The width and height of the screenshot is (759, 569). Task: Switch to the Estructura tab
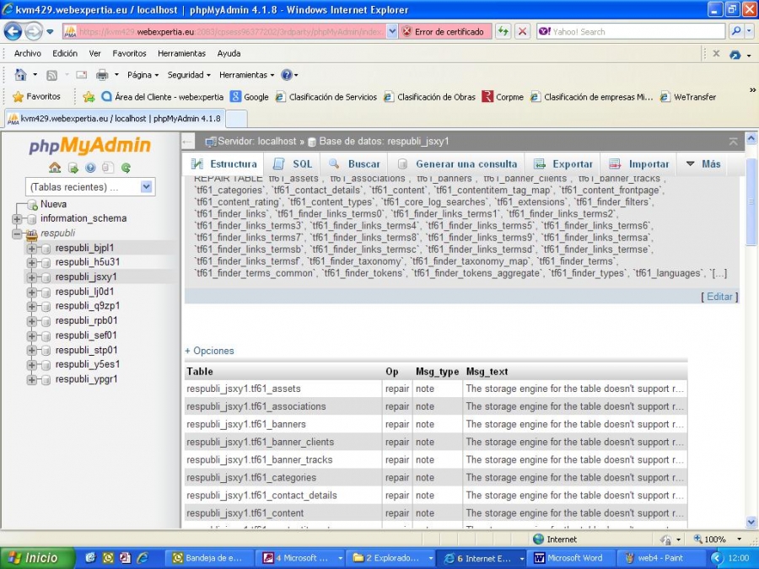tap(223, 164)
